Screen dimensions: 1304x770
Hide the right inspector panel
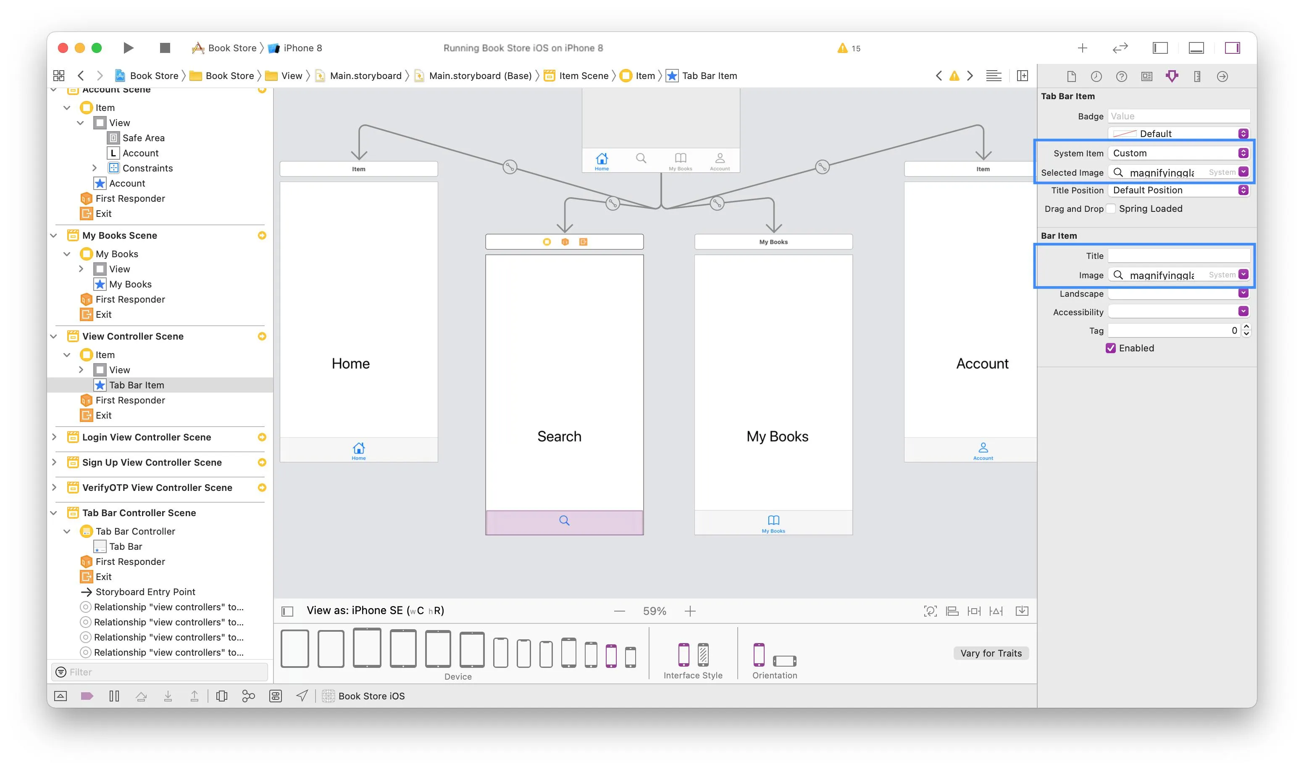coord(1232,48)
